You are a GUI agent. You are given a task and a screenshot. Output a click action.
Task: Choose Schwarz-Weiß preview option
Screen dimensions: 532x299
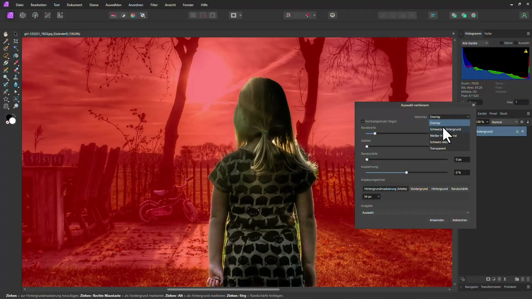(449, 142)
